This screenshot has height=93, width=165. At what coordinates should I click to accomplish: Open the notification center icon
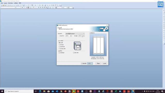[x=162, y=91]
